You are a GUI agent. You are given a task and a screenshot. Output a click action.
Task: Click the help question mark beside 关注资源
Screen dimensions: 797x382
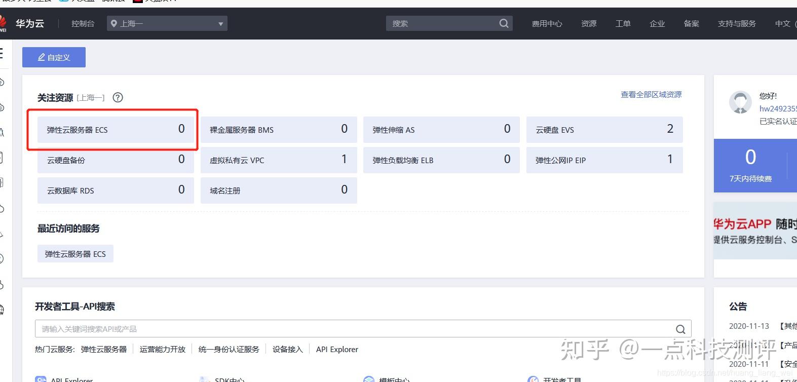118,97
